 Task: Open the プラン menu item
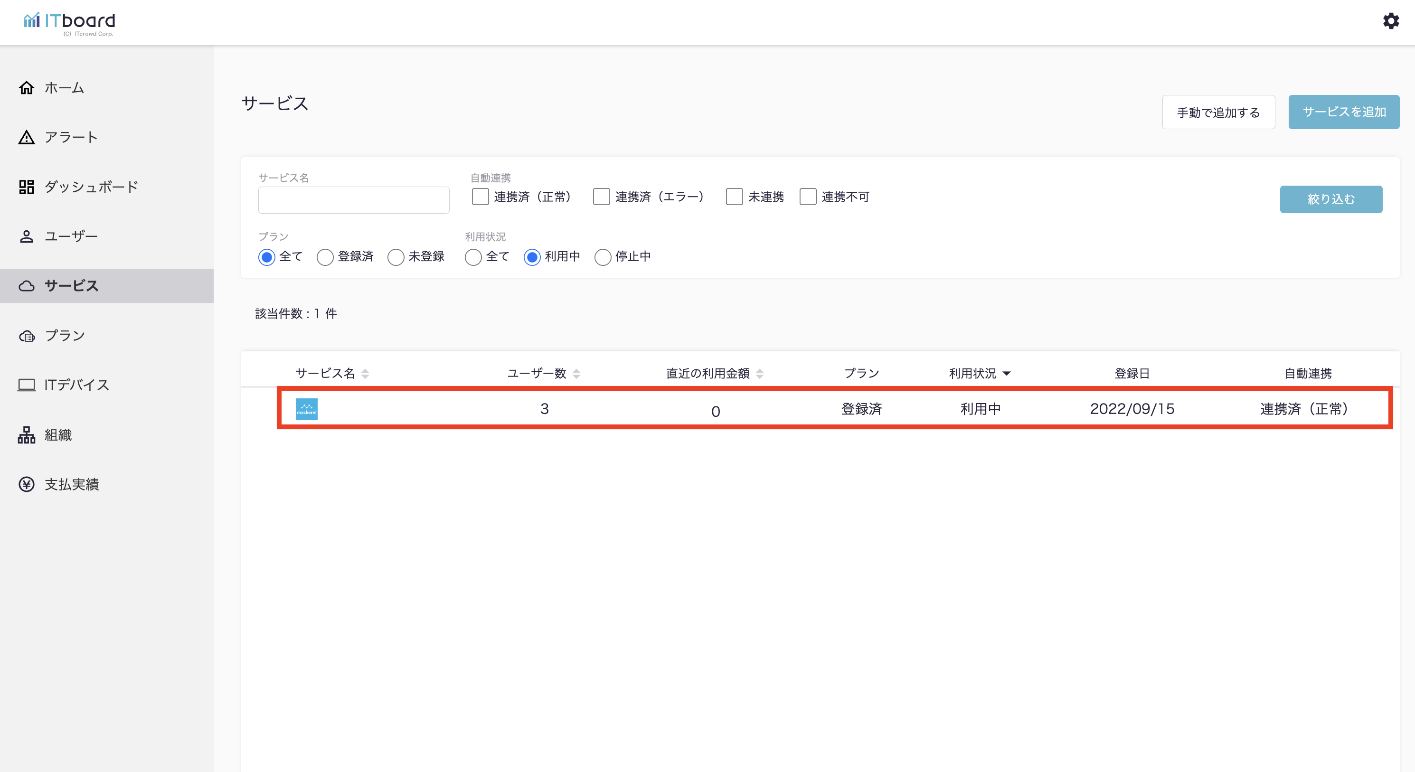tap(65, 336)
